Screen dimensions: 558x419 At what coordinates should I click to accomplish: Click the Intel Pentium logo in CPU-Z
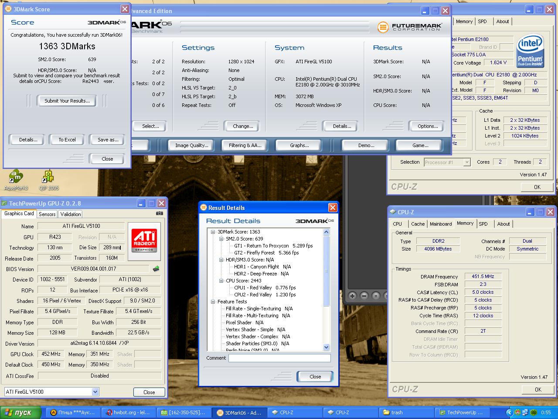[530, 51]
